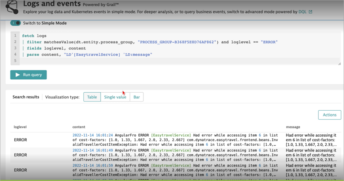The width and height of the screenshot is (344, 181).
Task: Click the parse content query line
Action: pyautogui.click(x=87, y=55)
